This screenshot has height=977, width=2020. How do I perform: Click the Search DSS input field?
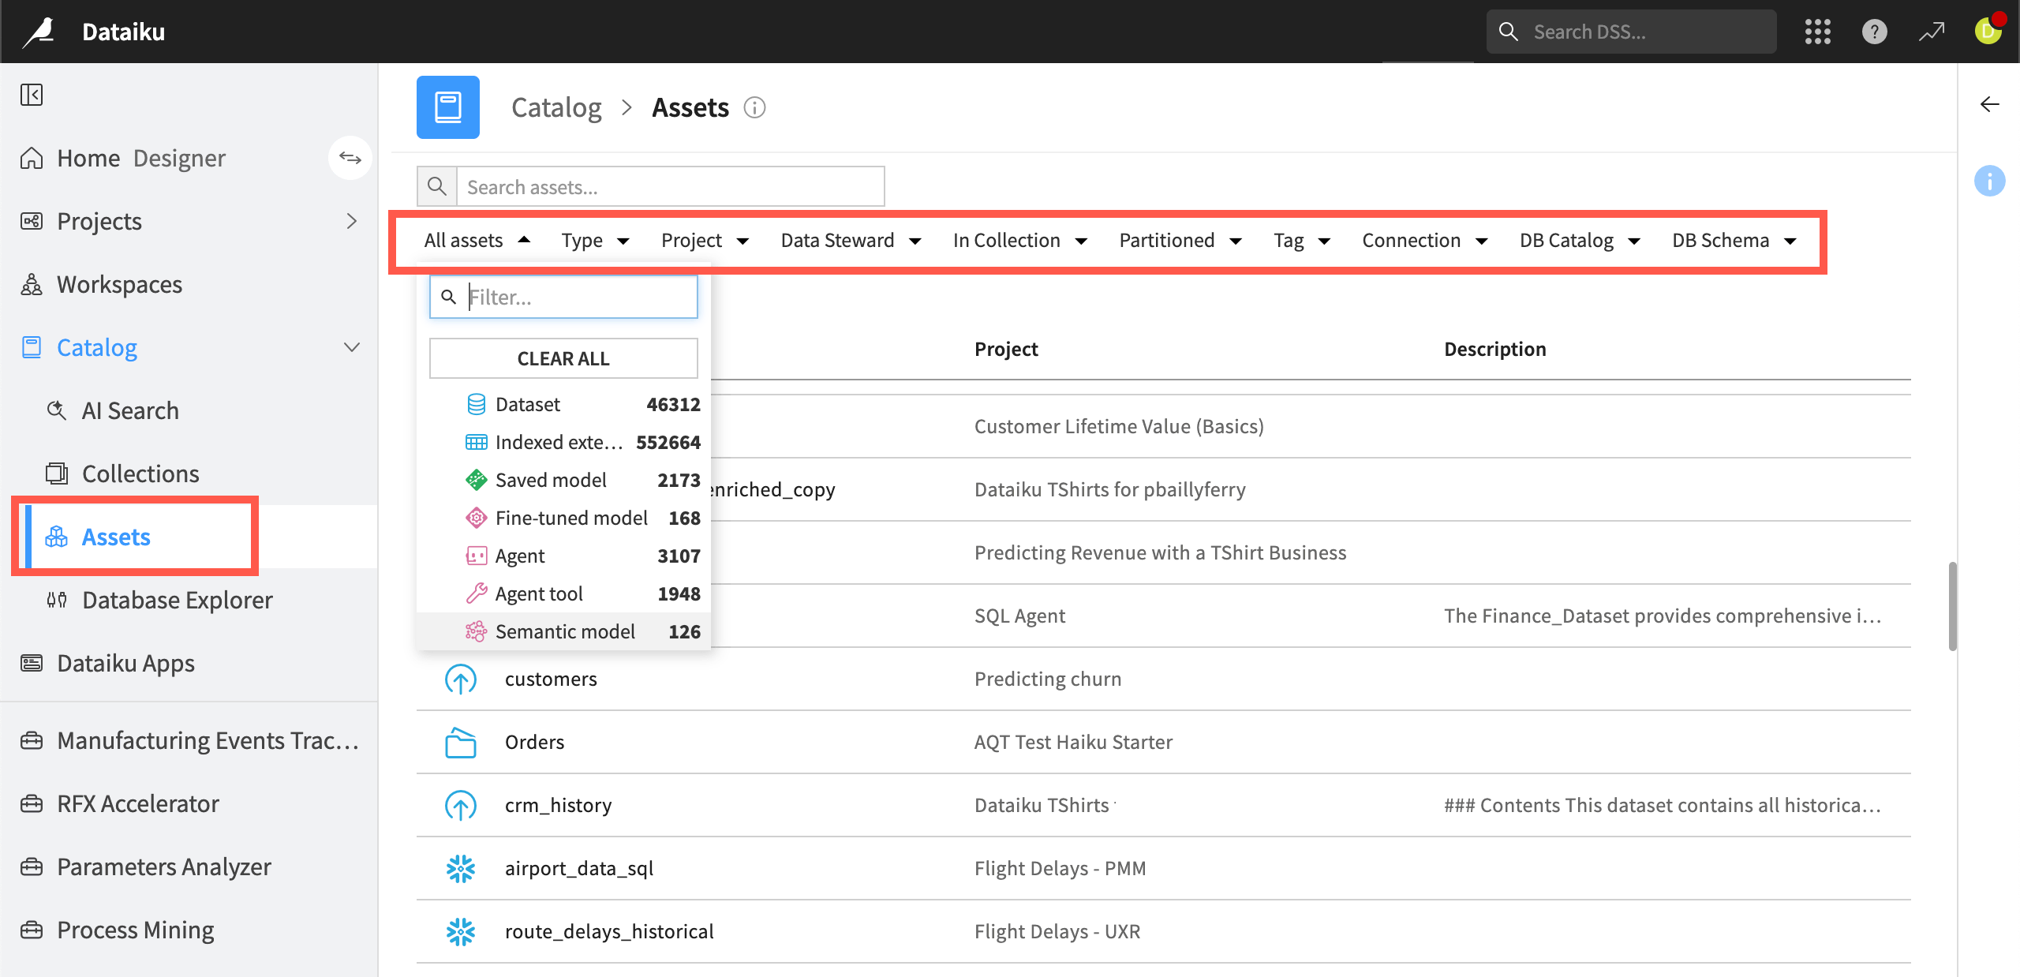tap(1632, 32)
